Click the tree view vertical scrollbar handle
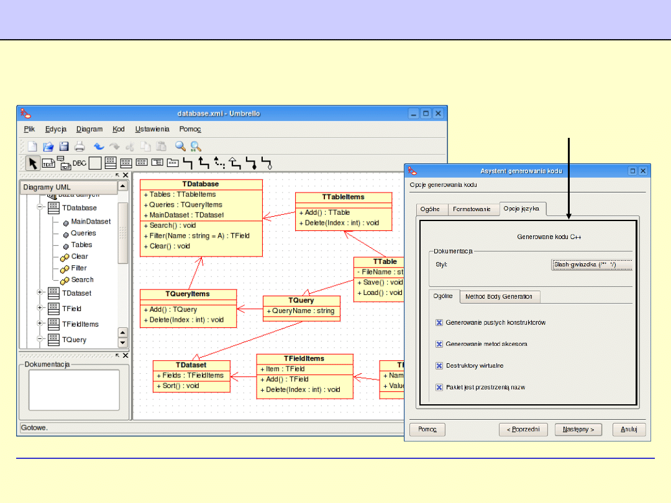 pyautogui.click(x=123, y=233)
